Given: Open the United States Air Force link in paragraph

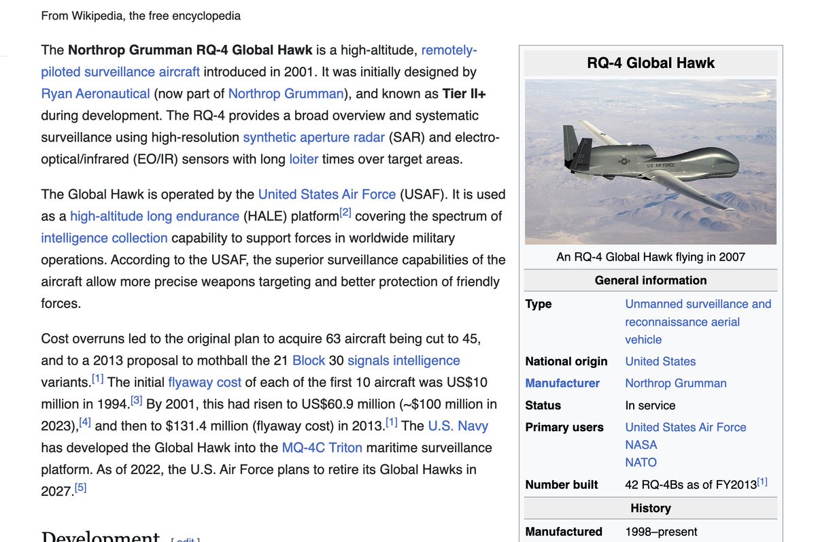Looking at the screenshot, I should [326, 194].
